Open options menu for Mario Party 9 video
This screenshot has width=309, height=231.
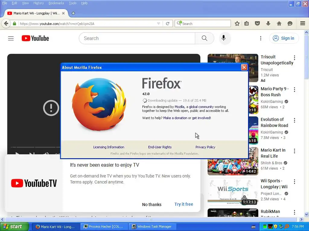[295, 90]
